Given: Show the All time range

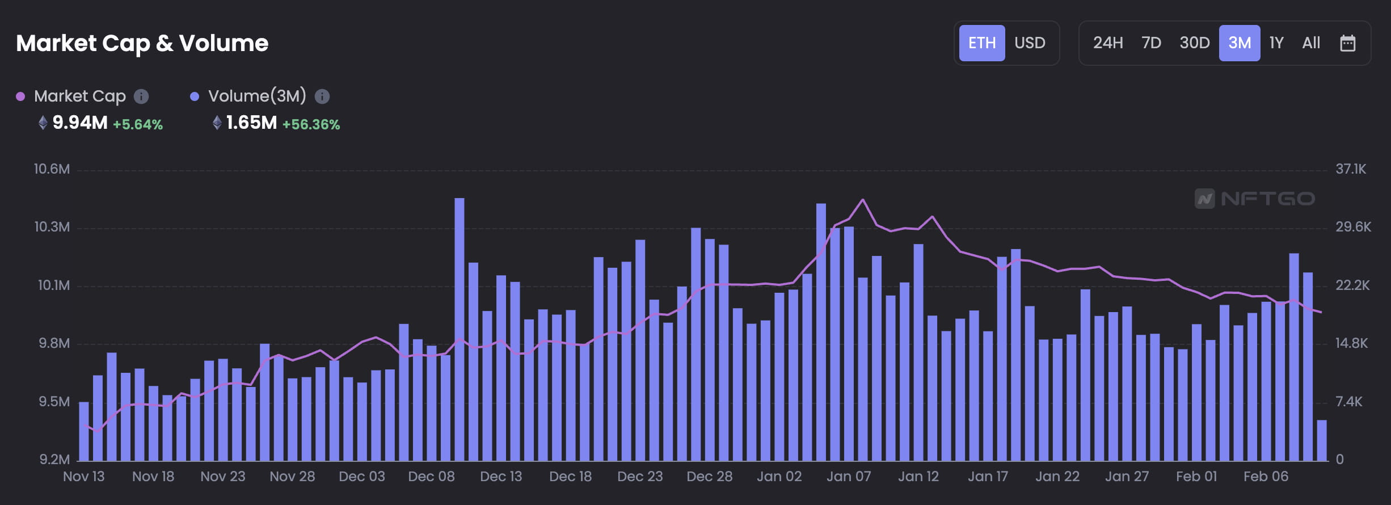Looking at the screenshot, I should pos(1311,43).
